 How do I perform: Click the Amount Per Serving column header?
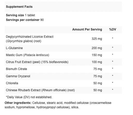[87, 29]
